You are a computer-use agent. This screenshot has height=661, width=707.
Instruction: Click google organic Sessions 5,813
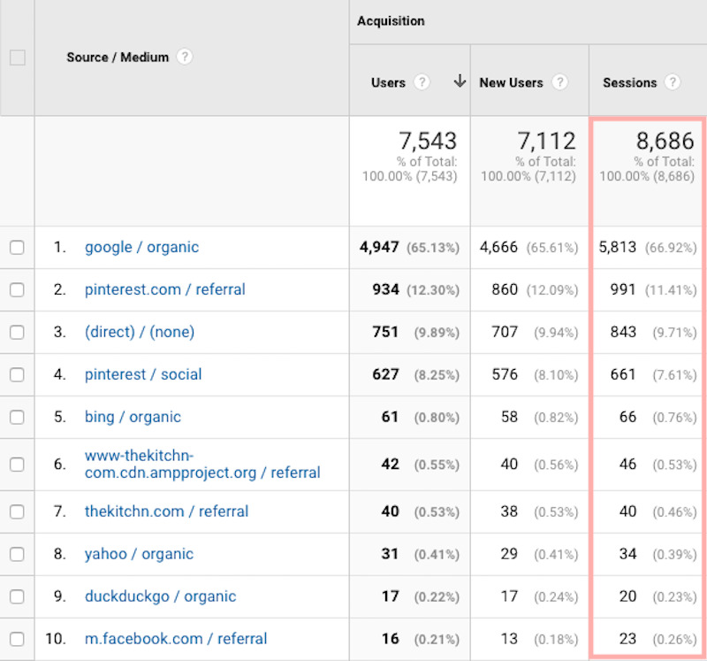[617, 247]
